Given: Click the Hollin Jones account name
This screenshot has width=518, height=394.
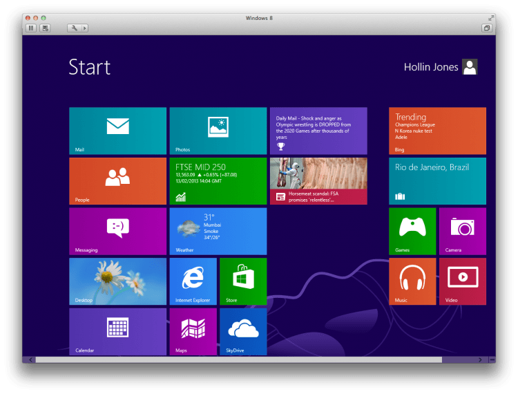Looking at the screenshot, I should point(431,67).
